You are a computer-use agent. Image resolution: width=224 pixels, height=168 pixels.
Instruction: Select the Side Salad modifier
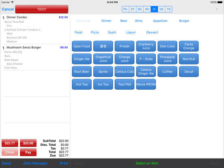point(11,60)
